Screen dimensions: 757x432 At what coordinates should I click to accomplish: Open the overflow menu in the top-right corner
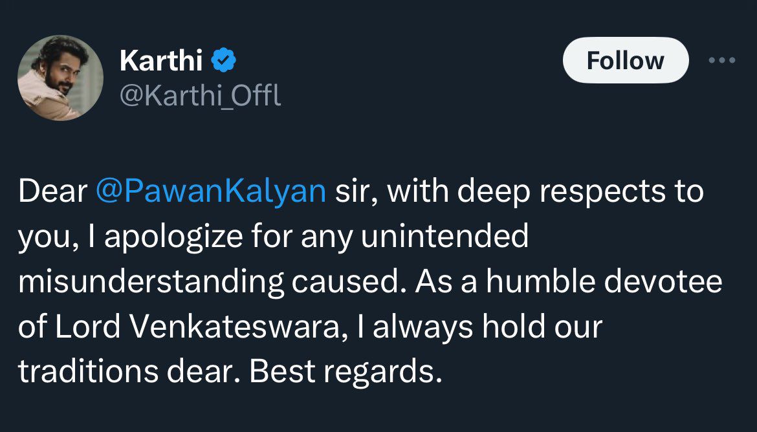(x=721, y=60)
